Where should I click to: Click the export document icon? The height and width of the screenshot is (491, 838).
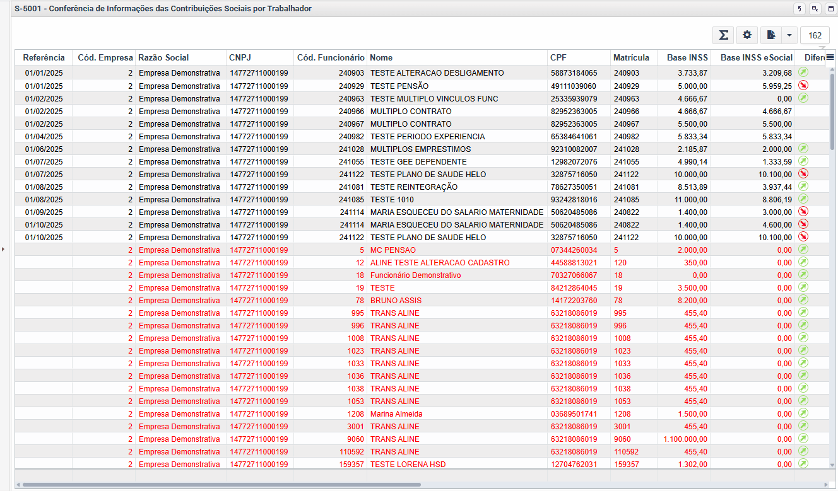pyautogui.click(x=770, y=35)
